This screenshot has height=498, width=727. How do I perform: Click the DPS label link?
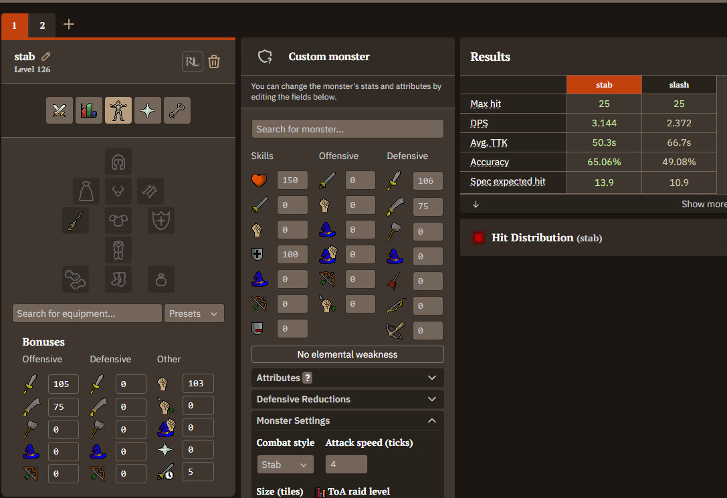[479, 123]
